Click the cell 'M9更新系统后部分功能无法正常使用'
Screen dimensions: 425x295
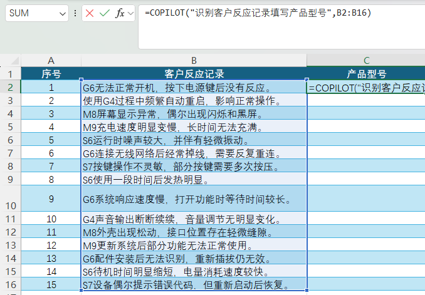tap(194, 245)
